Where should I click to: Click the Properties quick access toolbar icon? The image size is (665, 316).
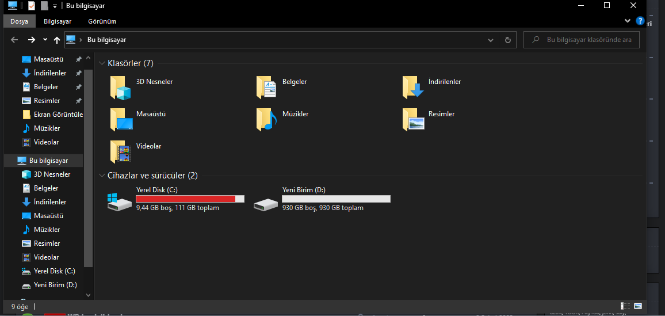pyautogui.click(x=32, y=6)
